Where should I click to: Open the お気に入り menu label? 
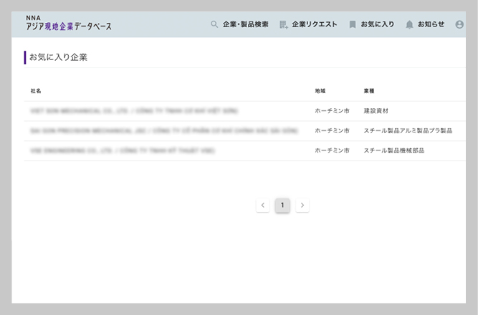click(377, 24)
